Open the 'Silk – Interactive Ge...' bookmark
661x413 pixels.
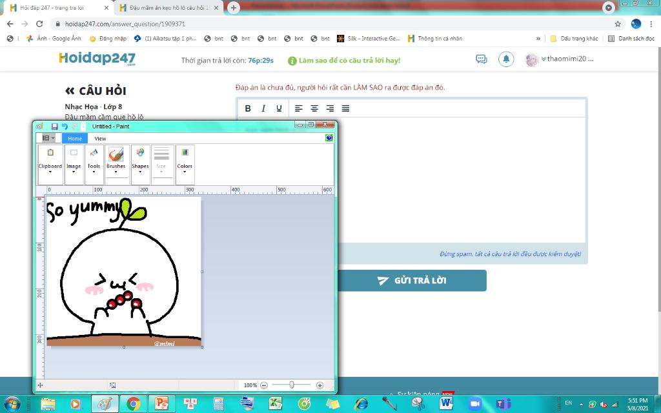tap(369, 38)
